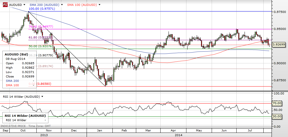
Task: Click the 50.00 (0.92076) Fibonacci label
Action: pyautogui.click(x=41, y=46)
